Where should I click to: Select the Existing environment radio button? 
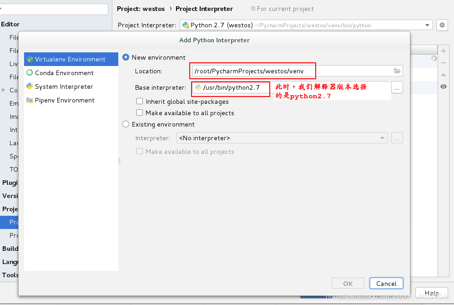point(126,124)
